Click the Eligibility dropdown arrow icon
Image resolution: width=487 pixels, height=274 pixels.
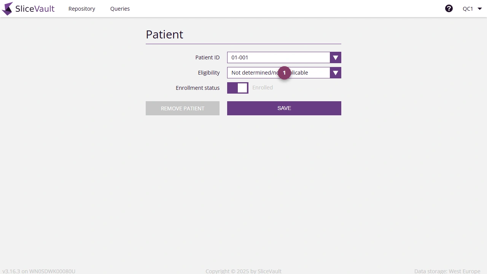(335, 73)
